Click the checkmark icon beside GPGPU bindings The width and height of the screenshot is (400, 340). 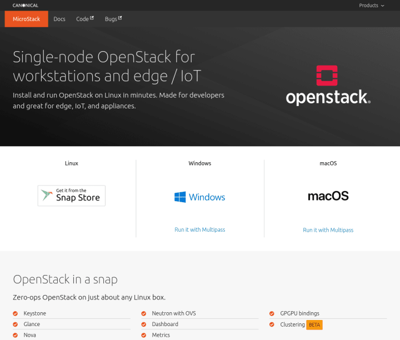(272, 313)
